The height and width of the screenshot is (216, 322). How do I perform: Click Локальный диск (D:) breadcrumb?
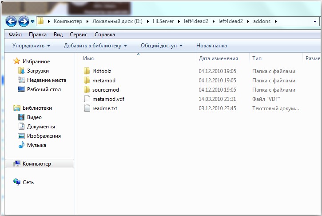coord(117,21)
